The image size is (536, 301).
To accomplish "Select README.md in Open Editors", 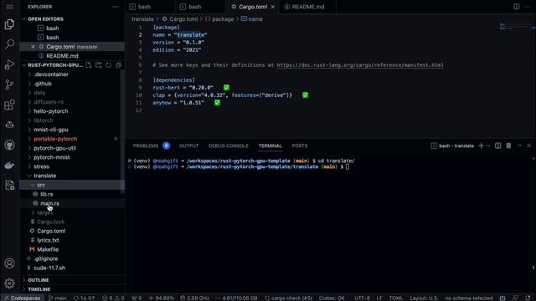I will (x=62, y=56).
